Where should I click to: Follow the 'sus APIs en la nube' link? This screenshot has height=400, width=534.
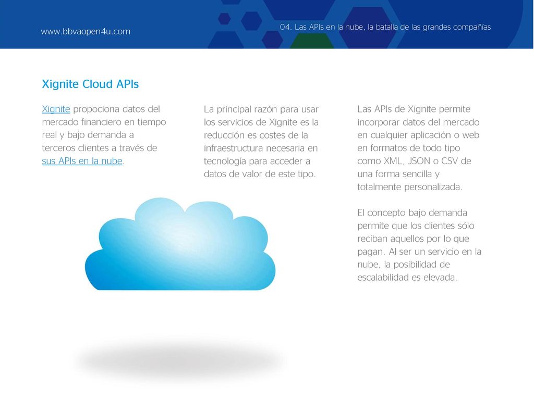coord(82,161)
